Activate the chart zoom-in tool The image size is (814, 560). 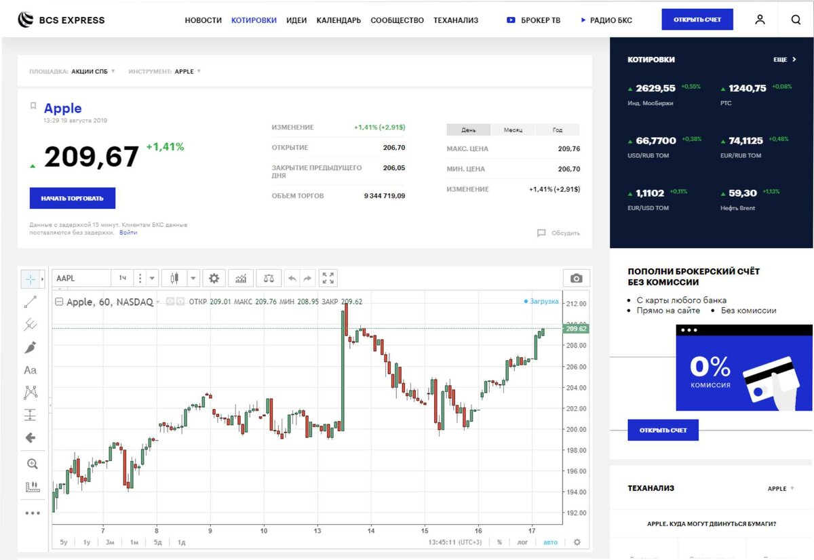coord(32,464)
